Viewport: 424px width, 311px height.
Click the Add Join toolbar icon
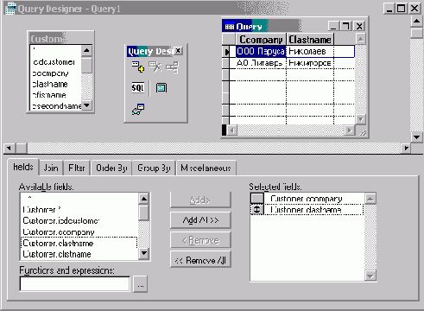[x=172, y=67]
